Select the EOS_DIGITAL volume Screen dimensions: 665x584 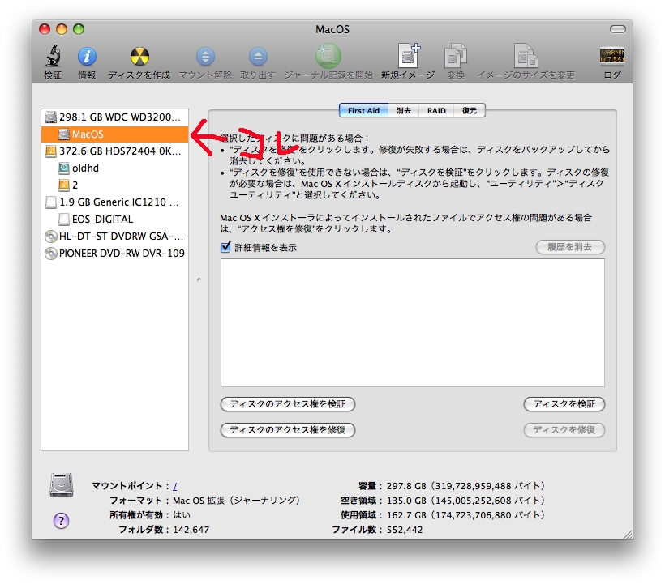pos(114,219)
